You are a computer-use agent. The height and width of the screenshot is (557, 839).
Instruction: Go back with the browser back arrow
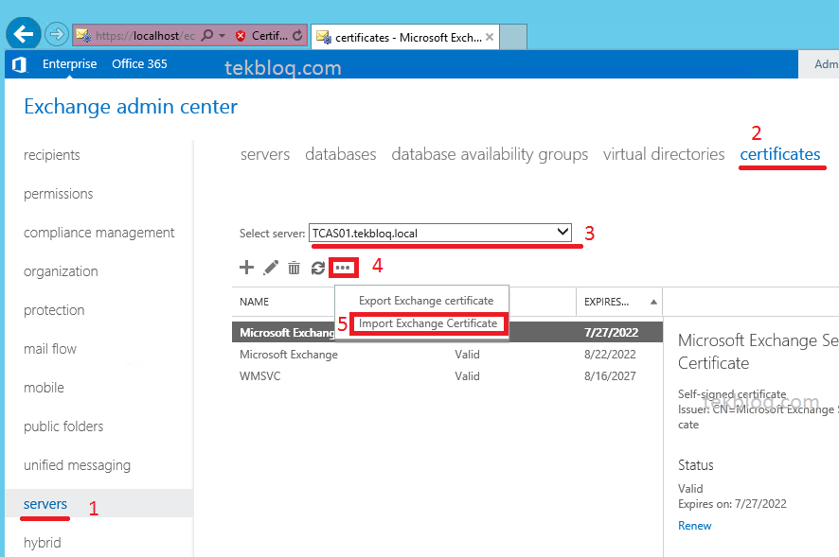point(24,34)
